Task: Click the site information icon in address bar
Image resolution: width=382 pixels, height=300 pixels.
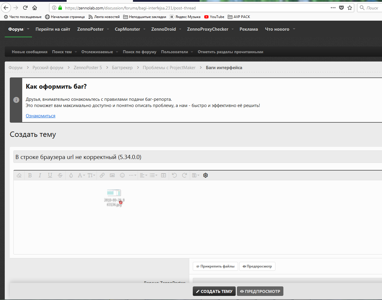Action: click(54, 8)
